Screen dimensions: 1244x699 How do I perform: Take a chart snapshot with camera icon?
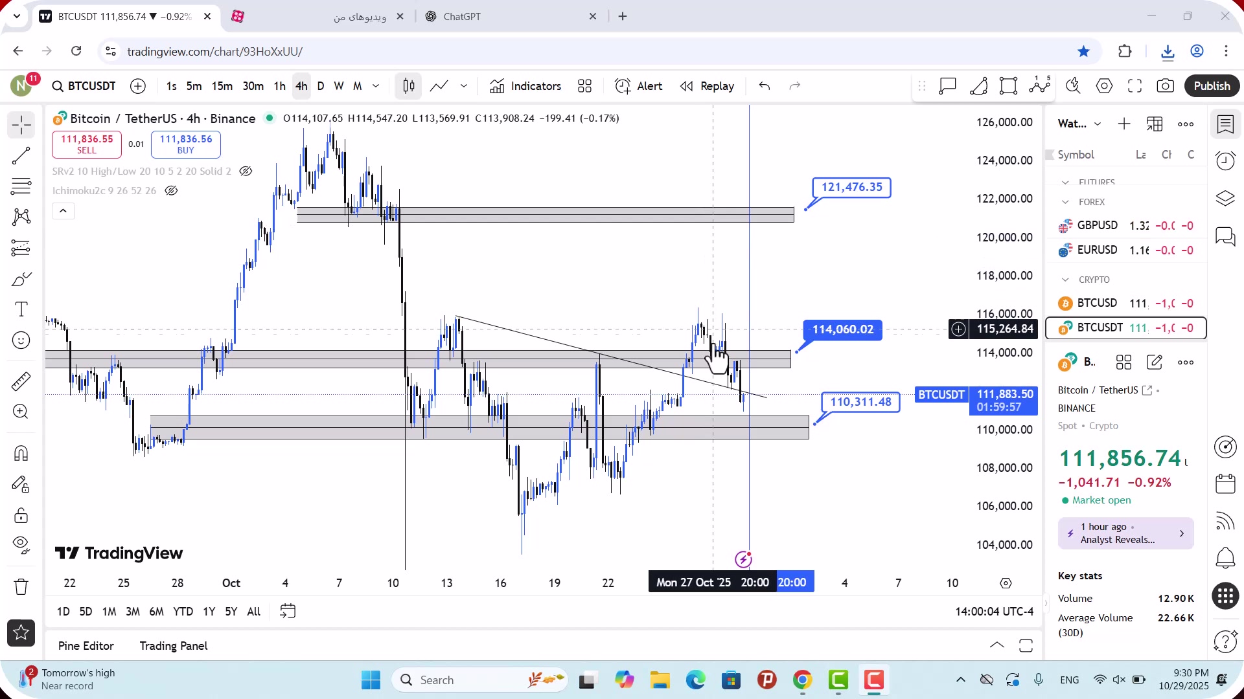(1165, 86)
